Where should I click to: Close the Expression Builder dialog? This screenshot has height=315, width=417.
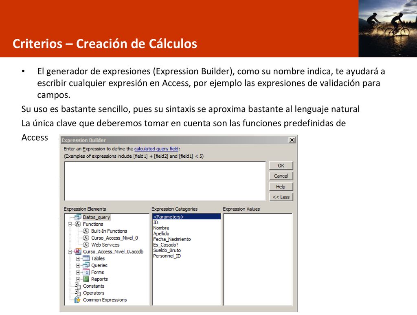pyautogui.click(x=292, y=140)
